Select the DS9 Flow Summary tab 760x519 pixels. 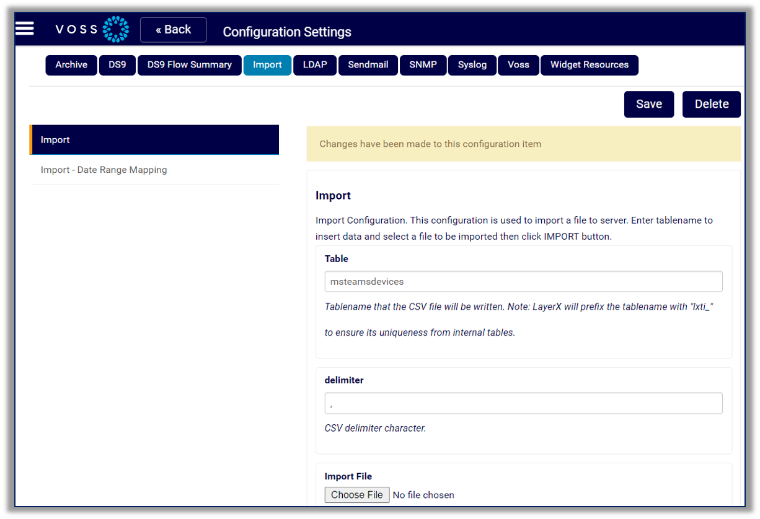click(189, 65)
